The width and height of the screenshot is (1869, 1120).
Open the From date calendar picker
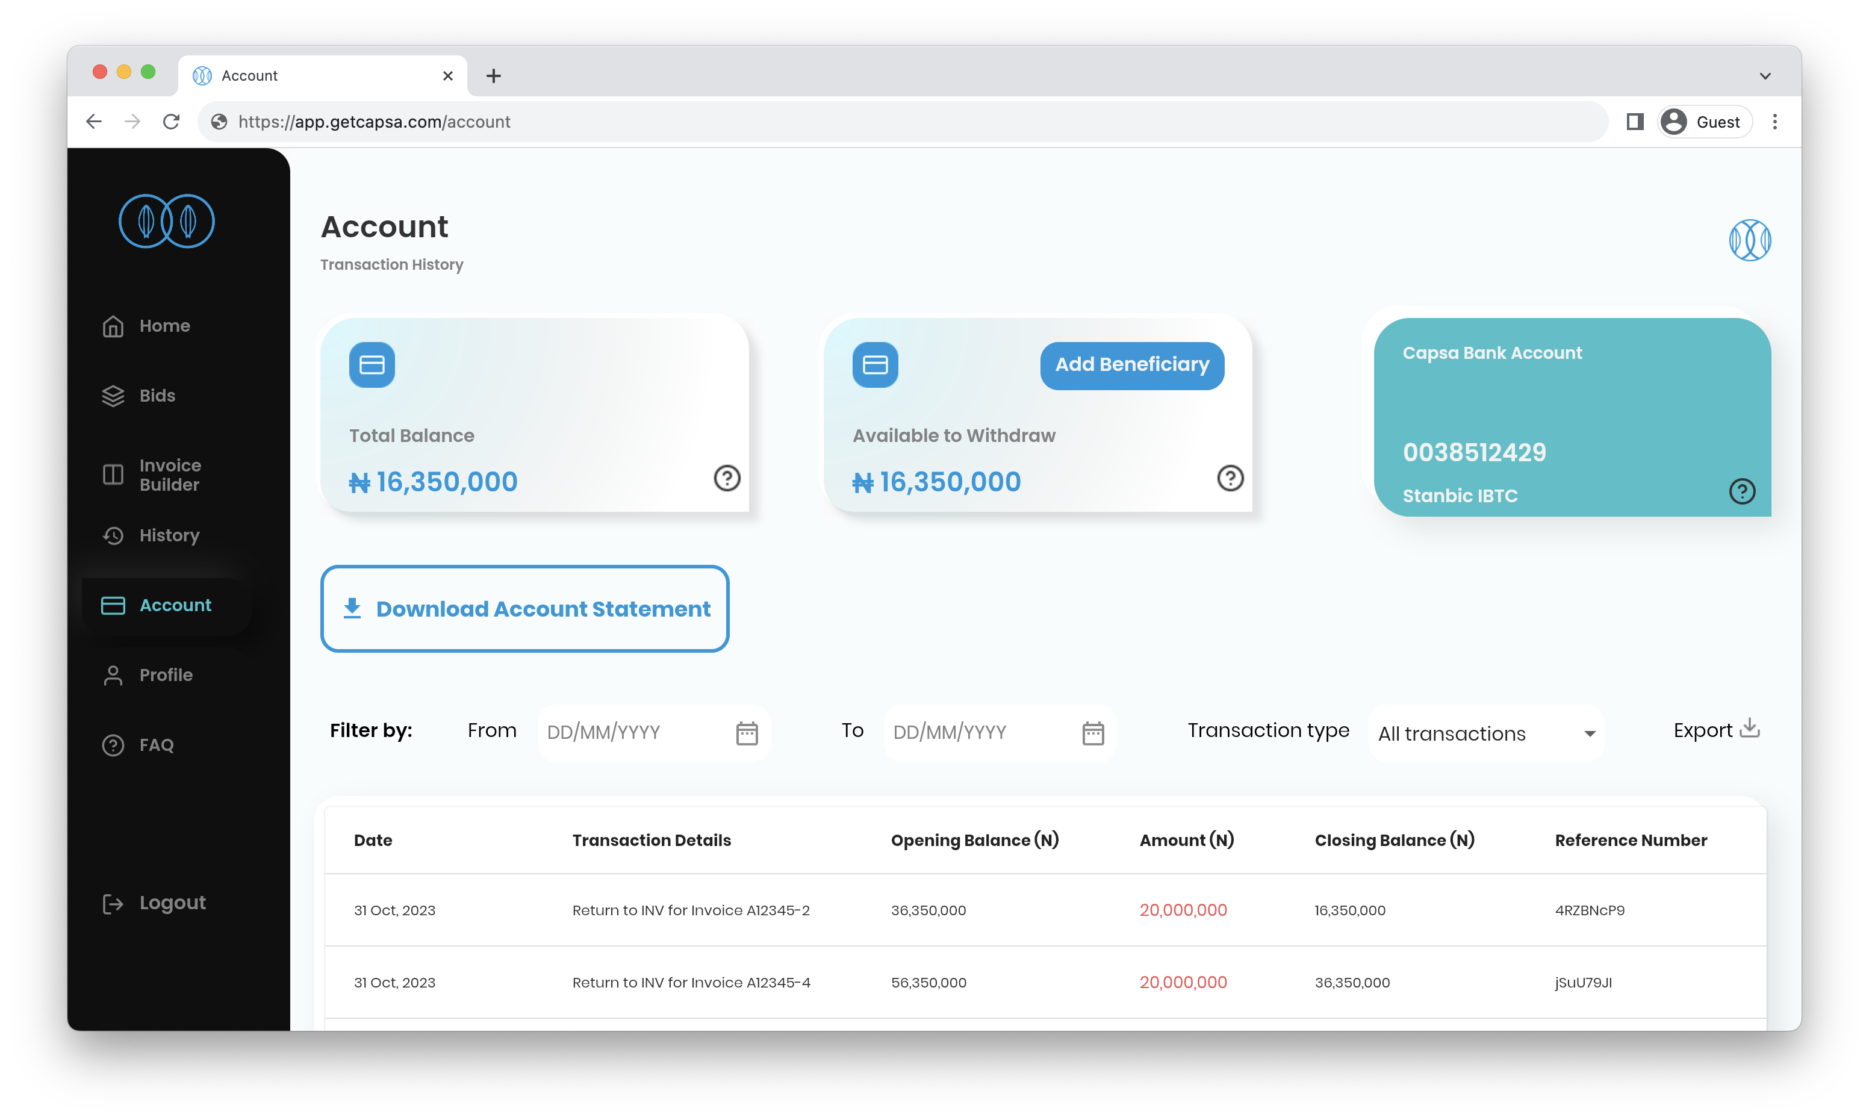click(x=747, y=733)
